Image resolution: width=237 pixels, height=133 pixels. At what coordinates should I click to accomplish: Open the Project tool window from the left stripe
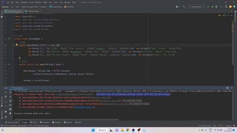(1, 14)
